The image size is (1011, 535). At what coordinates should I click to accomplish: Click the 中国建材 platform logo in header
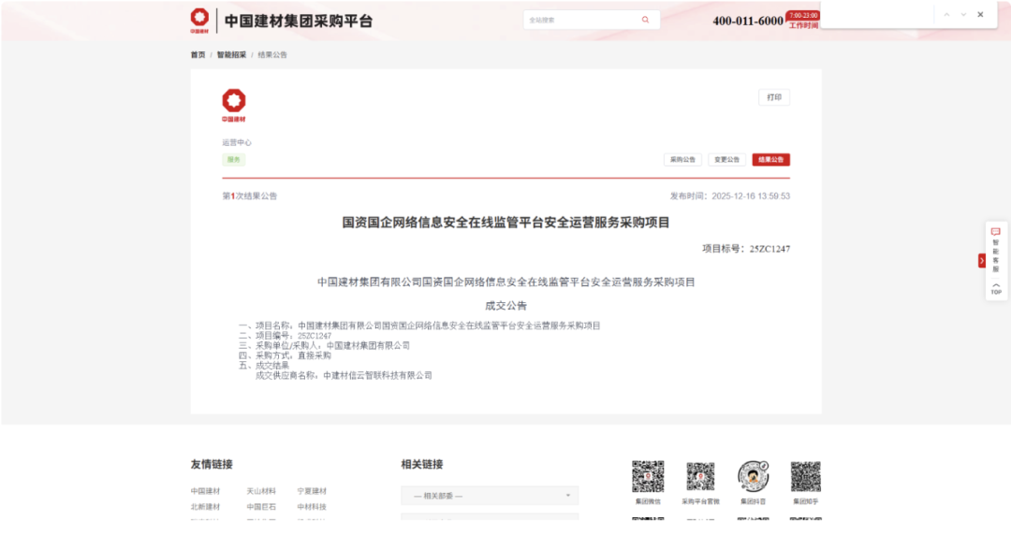pos(199,20)
